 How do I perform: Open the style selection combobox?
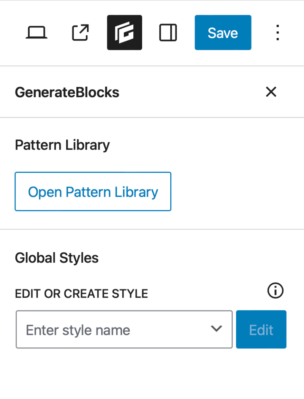point(124,329)
